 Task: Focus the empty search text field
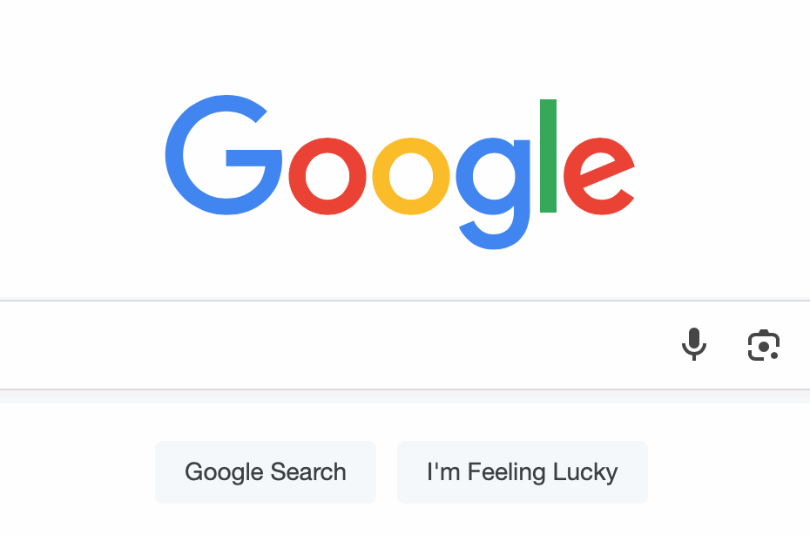pyautogui.click(x=331, y=345)
